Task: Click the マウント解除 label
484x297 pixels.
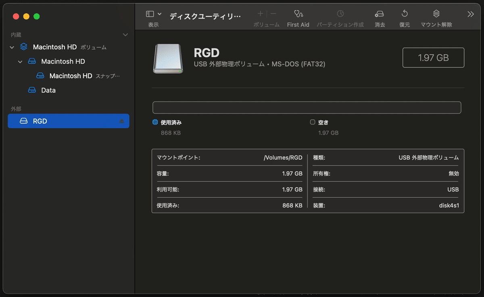Action: 436,25
